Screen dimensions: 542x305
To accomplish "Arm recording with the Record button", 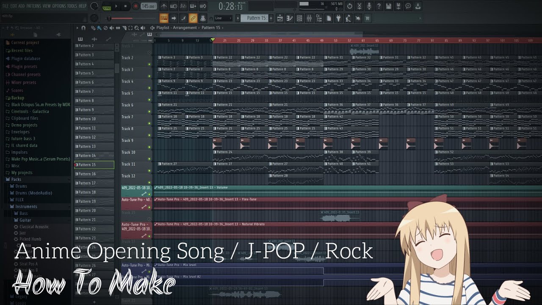I will [x=135, y=6].
